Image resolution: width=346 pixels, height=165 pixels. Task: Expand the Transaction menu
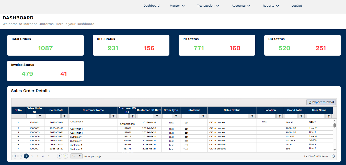[x=208, y=6]
